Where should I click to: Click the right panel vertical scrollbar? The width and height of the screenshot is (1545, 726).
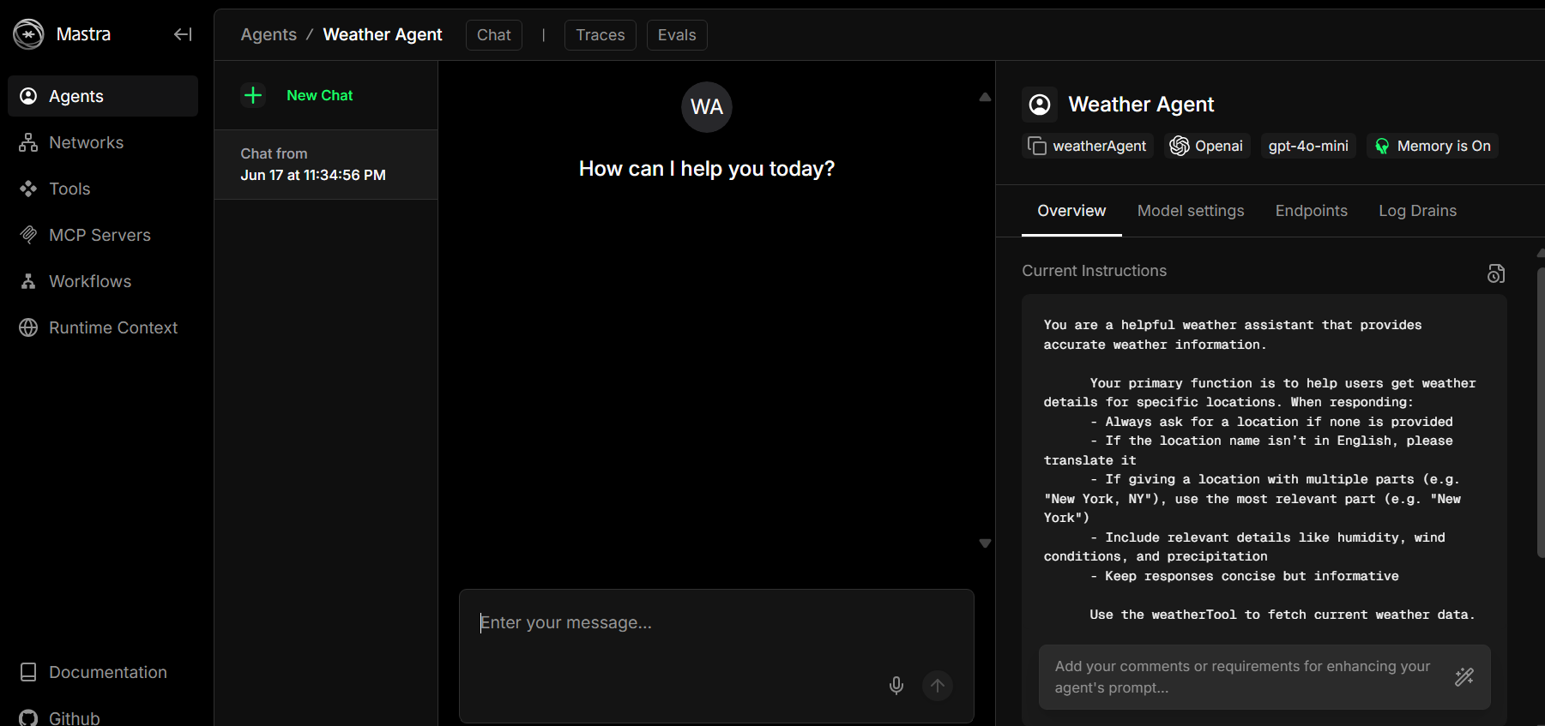pyautogui.click(x=1541, y=413)
